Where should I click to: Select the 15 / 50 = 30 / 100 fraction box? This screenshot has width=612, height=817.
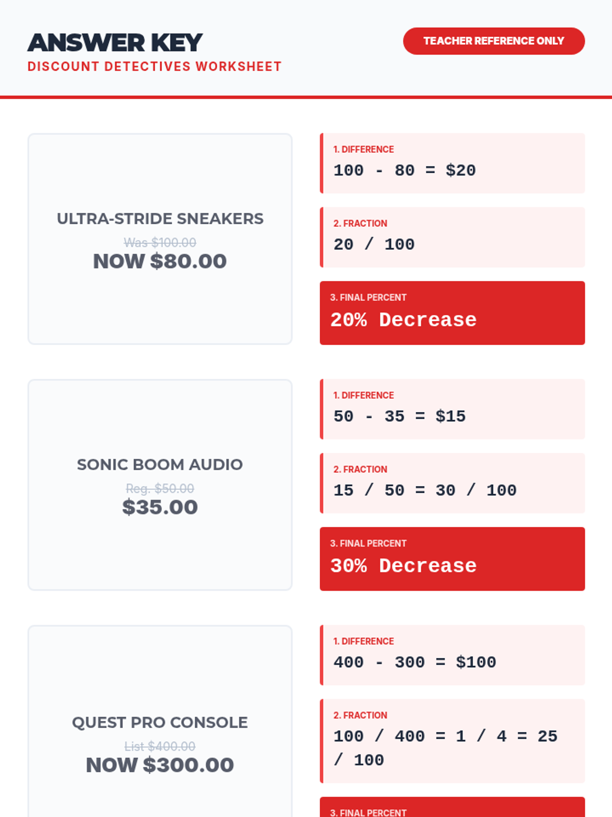pyautogui.click(x=452, y=483)
